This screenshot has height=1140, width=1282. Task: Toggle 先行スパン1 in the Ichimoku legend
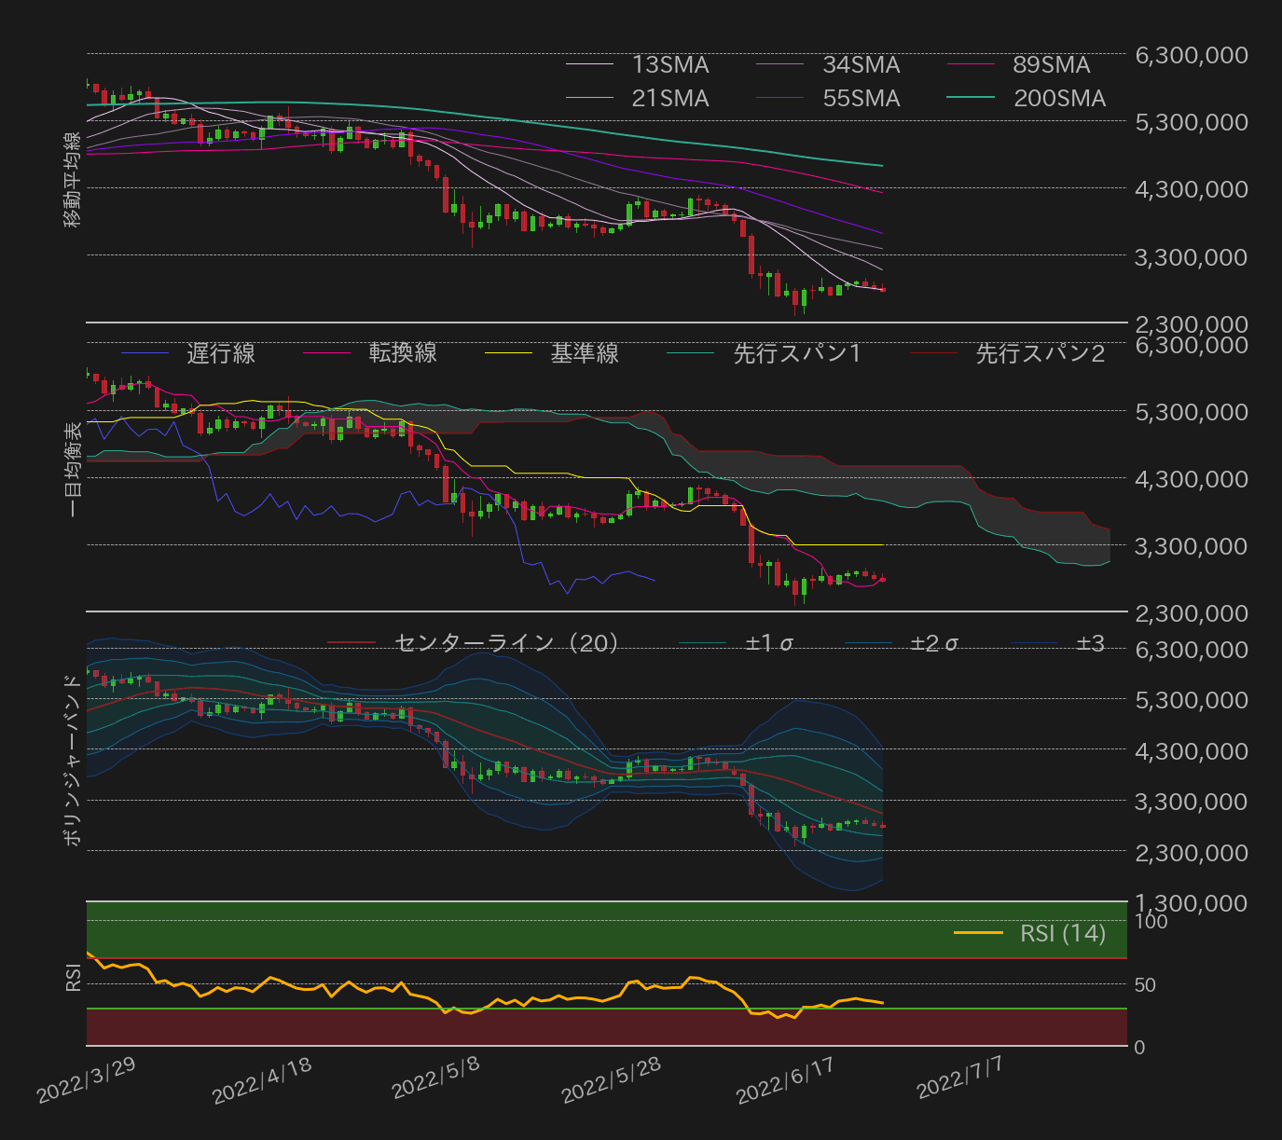[797, 354]
